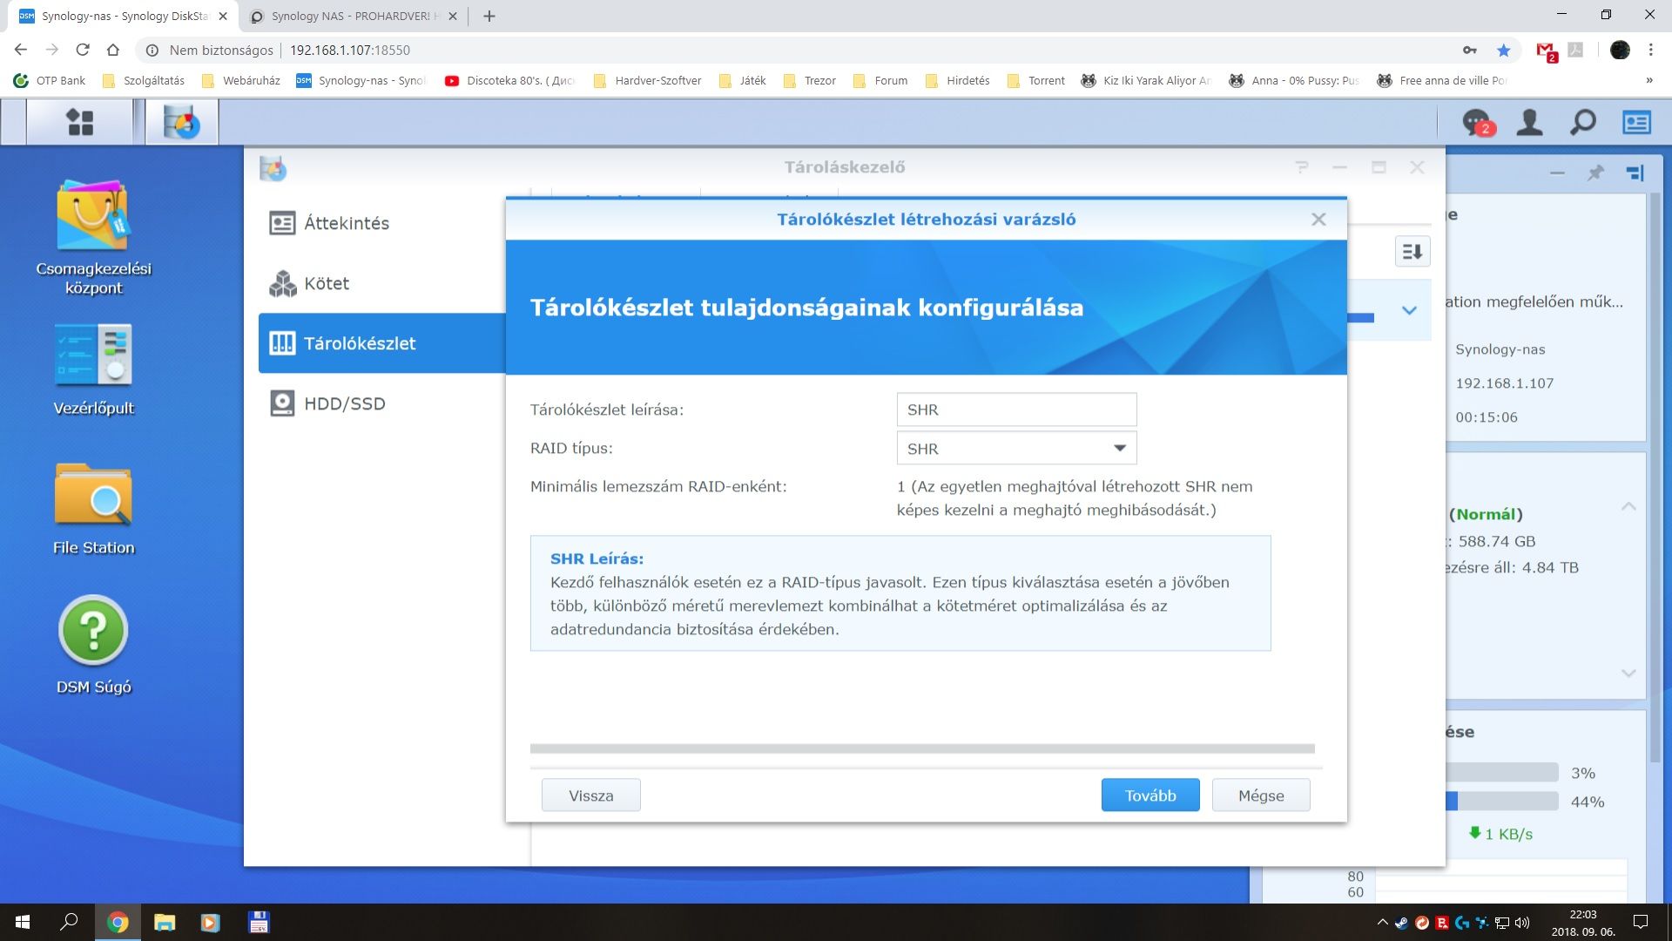Screen dimensions: 1672x941
Task: Open Torrent bookmarks folder
Action: (x=1035, y=80)
